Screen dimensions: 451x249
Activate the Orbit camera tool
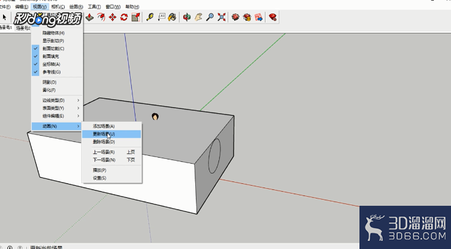tap(187, 17)
